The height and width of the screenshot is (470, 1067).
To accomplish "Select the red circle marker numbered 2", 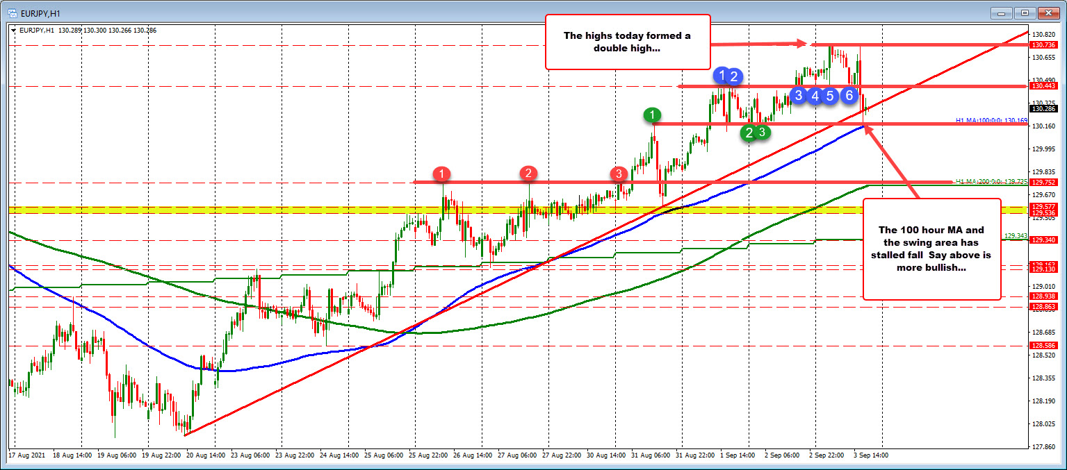I will point(529,173).
